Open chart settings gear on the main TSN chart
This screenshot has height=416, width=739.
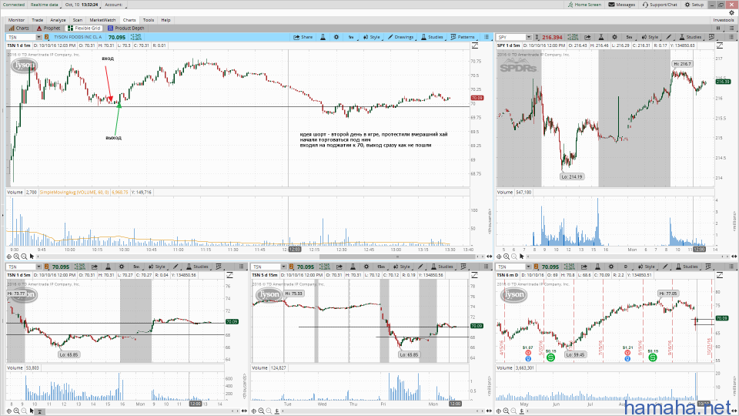pos(336,37)
